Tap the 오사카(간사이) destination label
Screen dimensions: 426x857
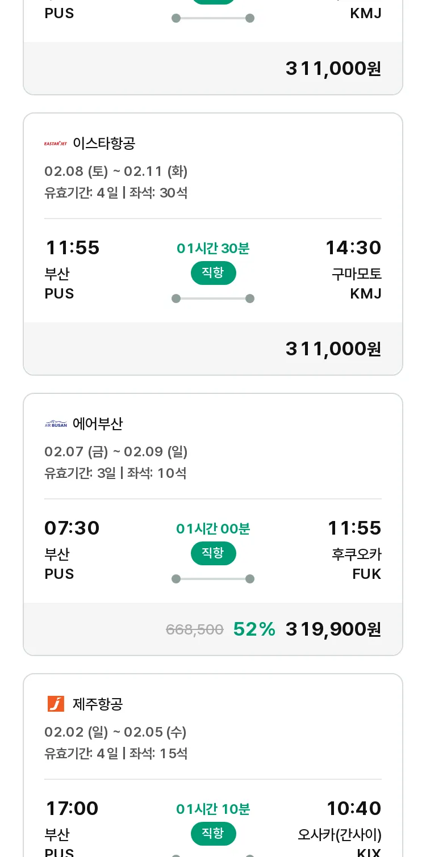(x=340, y=835)
